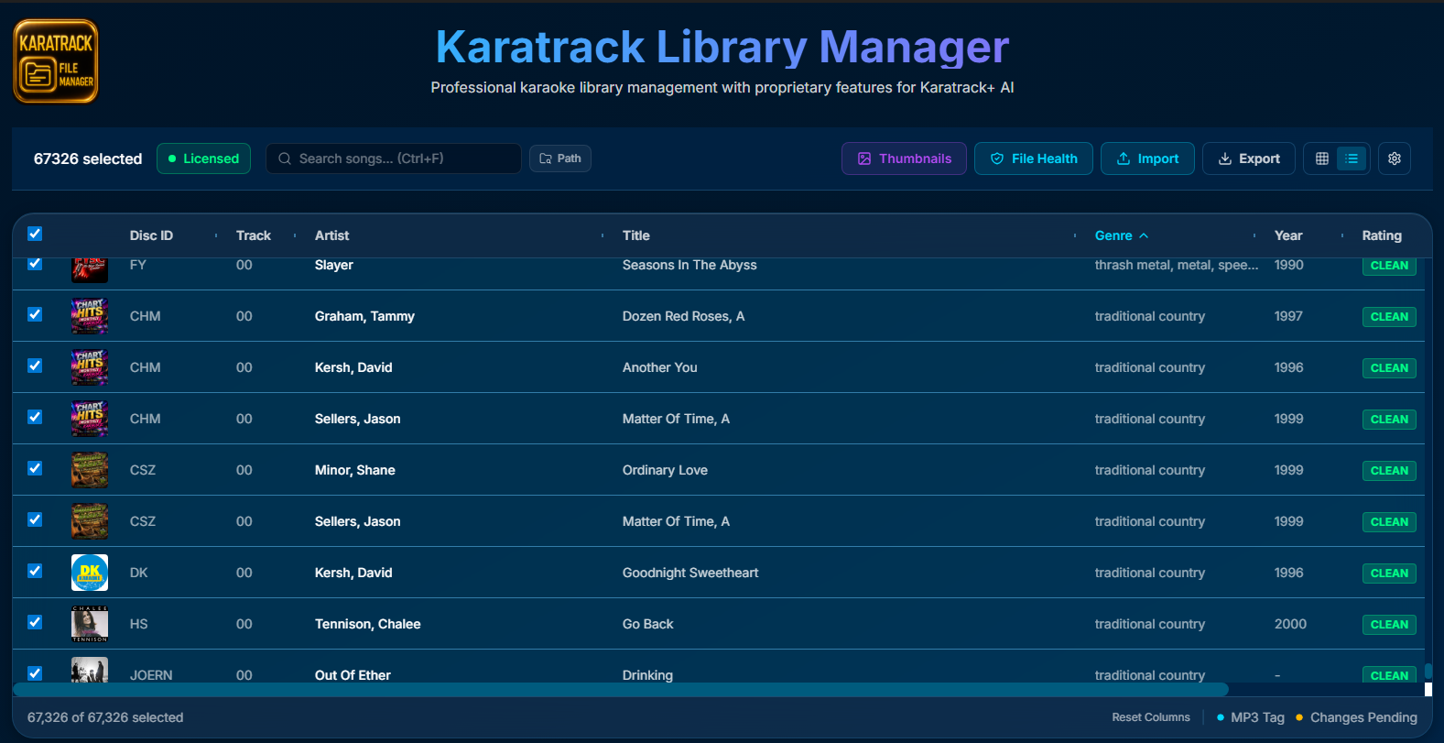Click the Disc ID cell 'HS'
This screenshot has height=743, width=1444.
click(139, 624)
